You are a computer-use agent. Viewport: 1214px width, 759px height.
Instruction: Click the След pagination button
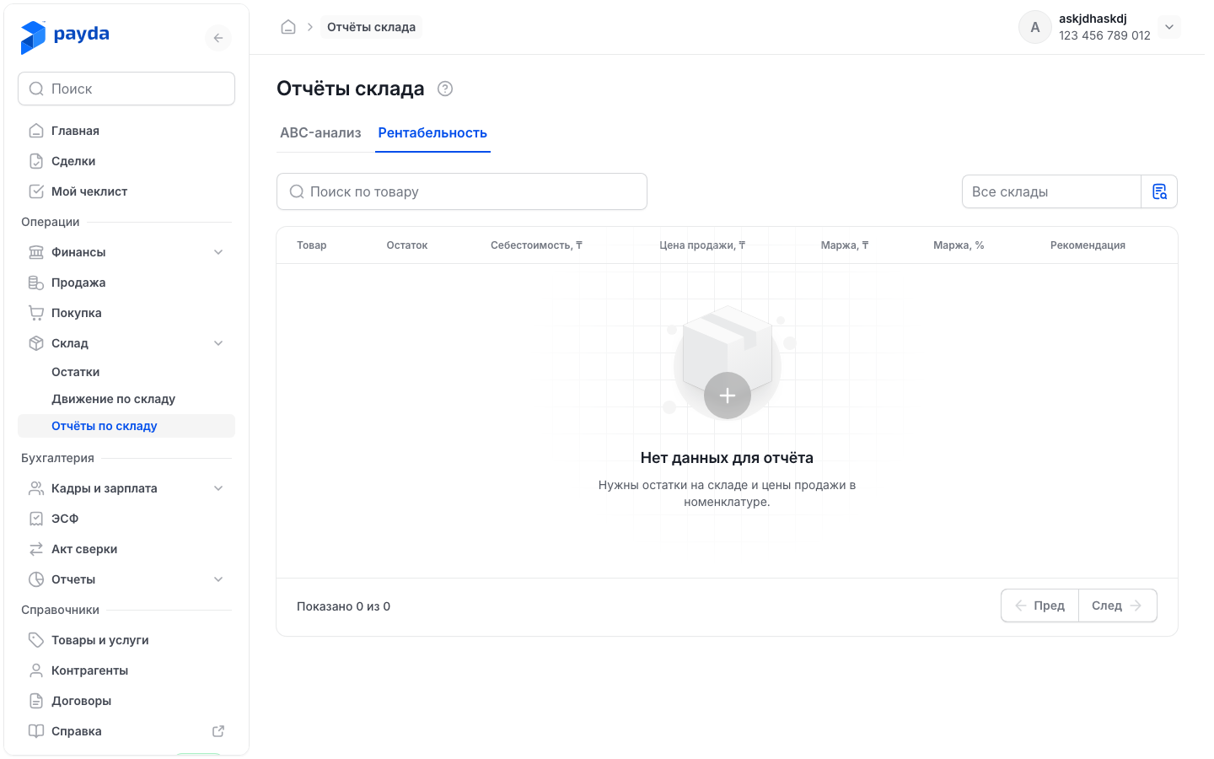pos(1118,606)
